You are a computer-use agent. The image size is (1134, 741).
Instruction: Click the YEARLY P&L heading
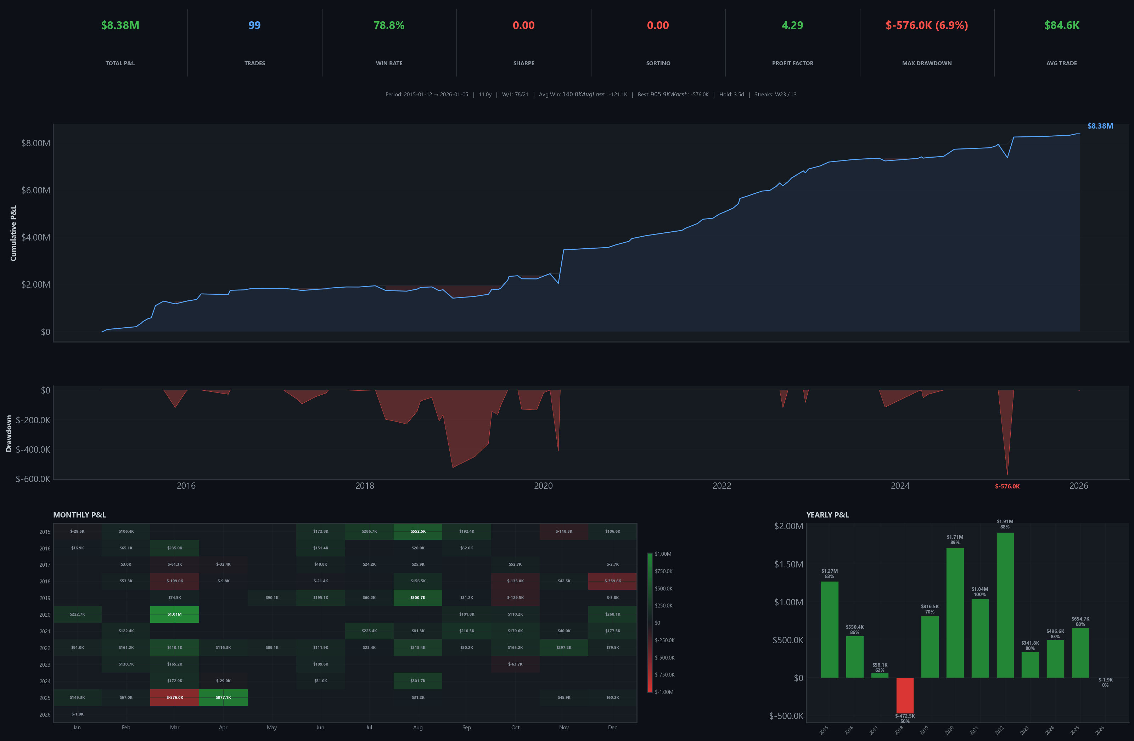(x=827, y=515)
